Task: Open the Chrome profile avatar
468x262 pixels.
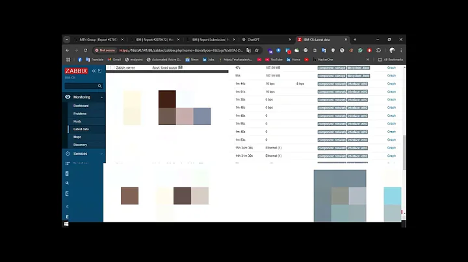Action: coord(392,51)
